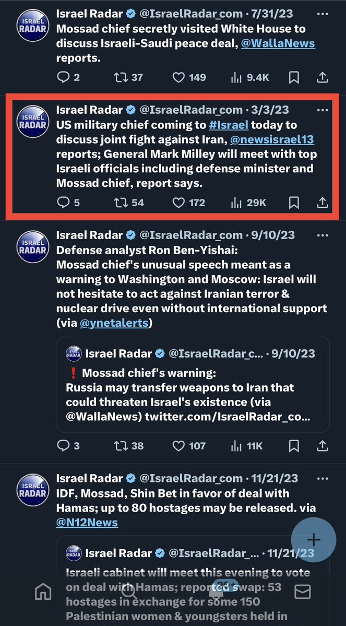346x626 pixels.
Task: Share the Mossad White House visit tweet
Action: tap(322, 78)
